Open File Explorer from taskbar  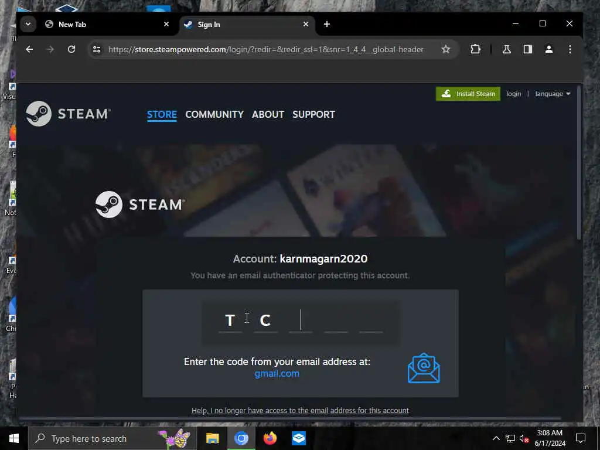212,438
